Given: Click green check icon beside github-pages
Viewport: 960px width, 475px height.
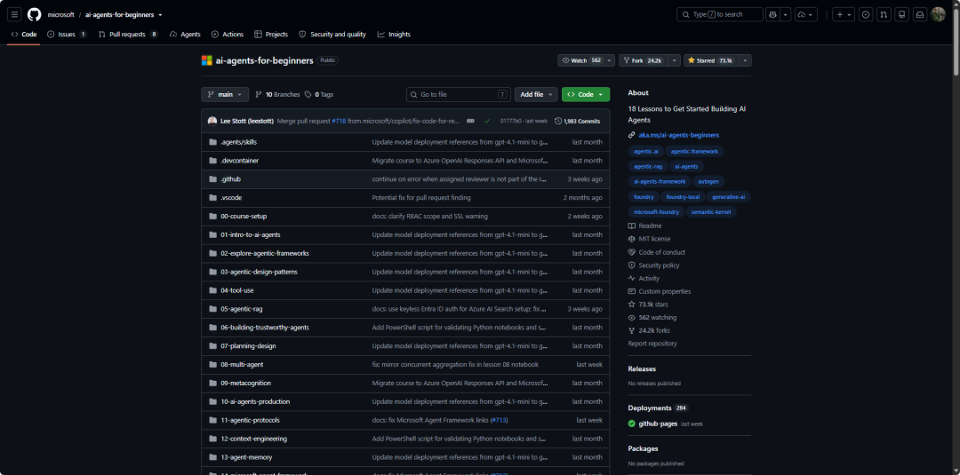Looking at the screenshot, I should coord(632,424).
